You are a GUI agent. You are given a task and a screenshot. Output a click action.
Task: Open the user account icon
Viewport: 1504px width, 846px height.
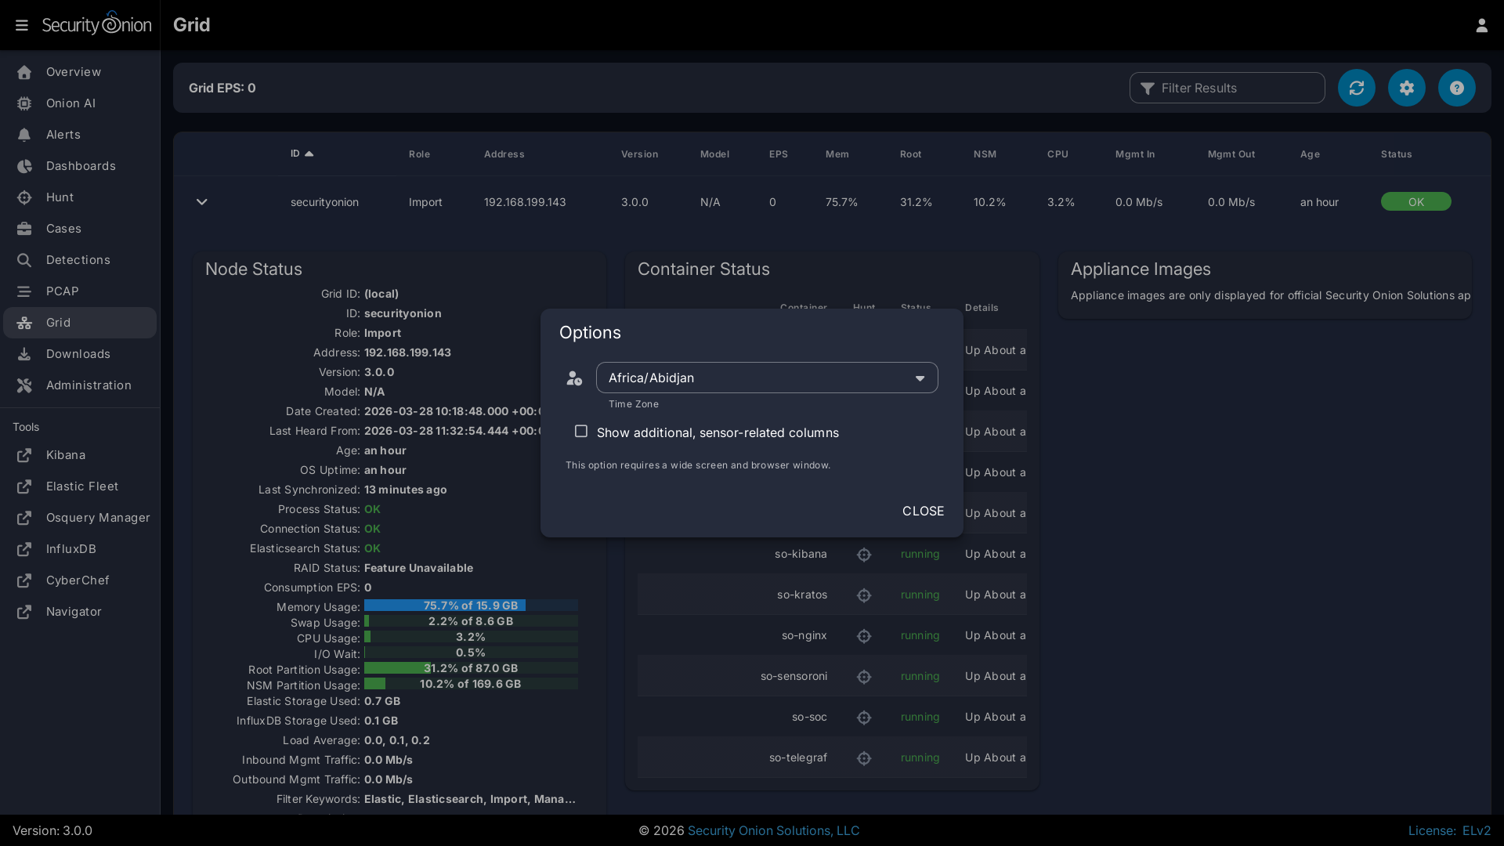pos(1481,25)
